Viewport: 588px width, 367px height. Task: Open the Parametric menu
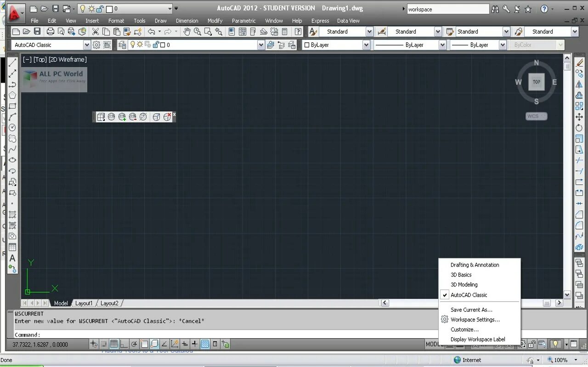point(244,21)
